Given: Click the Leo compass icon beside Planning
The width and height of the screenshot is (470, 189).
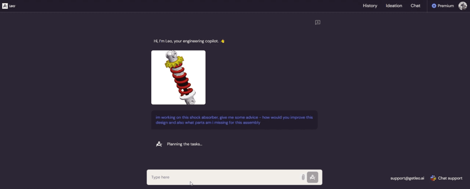Looking at the screenshot, I should coord(159,144).
